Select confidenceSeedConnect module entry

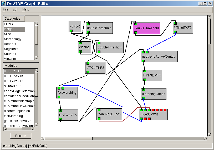coord(19,96)
